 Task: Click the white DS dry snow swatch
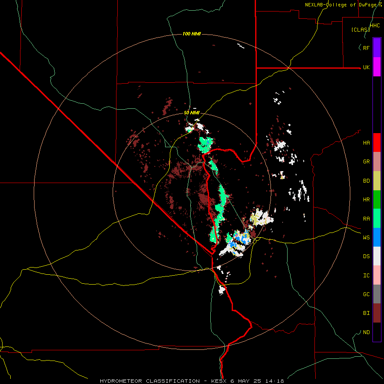[x=377, y=256]
